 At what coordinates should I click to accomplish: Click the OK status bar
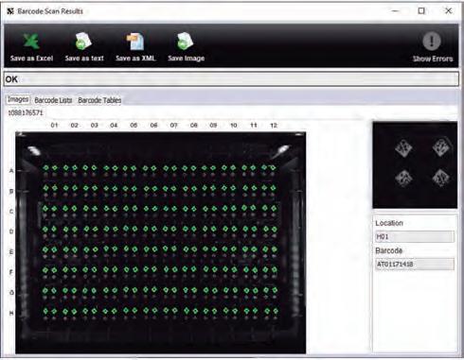pyautogui.click(x=231, y=79)
